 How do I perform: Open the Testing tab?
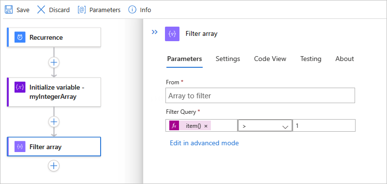pyautogui.click(x=311, y=59)
